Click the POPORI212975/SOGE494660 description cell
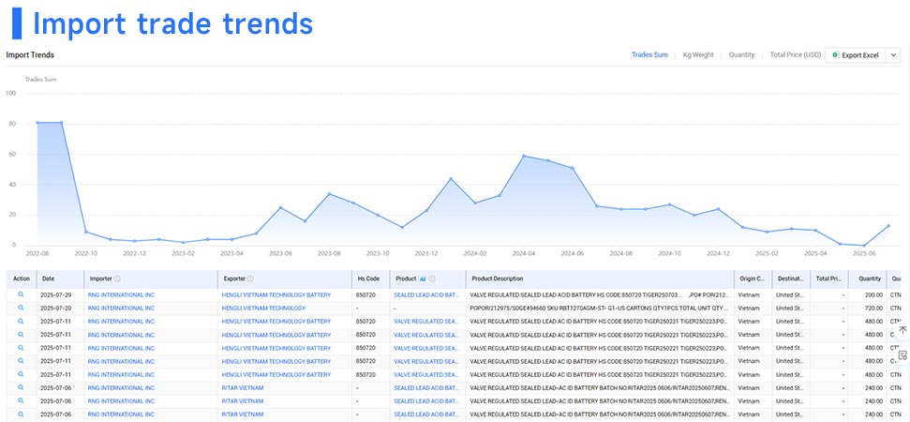The image size is (910, 422). (x=599, y=309)
